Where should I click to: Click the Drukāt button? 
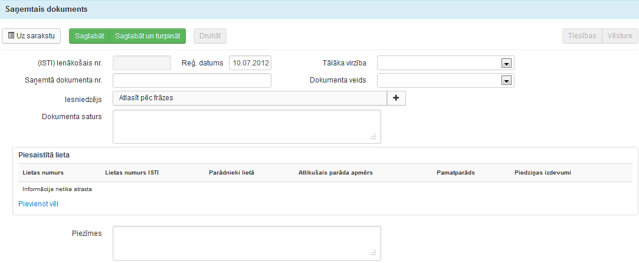210,36
